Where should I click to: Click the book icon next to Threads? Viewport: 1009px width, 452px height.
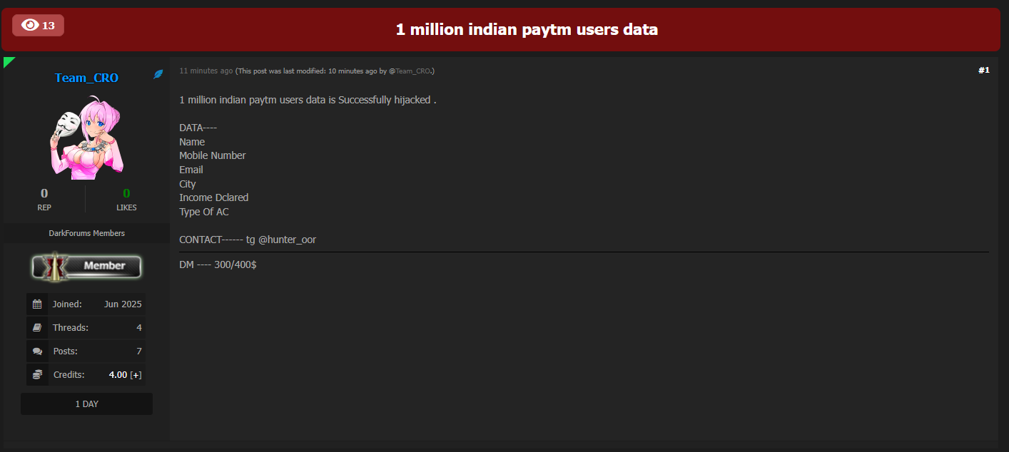(x=37, y=328)
